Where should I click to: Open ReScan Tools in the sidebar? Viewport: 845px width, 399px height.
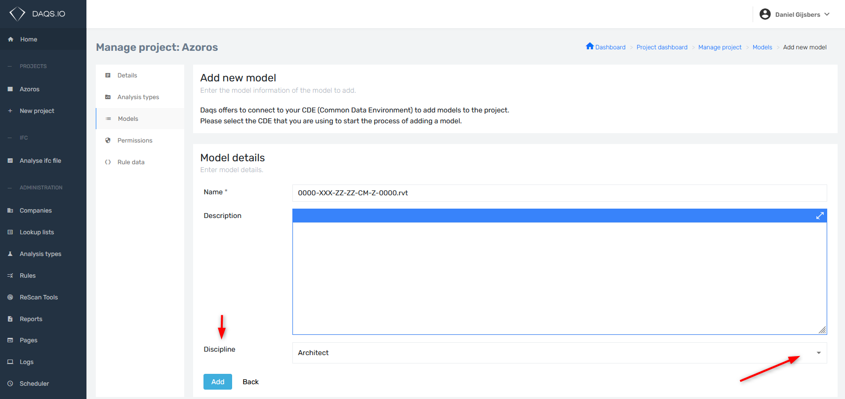click(43, 297)
